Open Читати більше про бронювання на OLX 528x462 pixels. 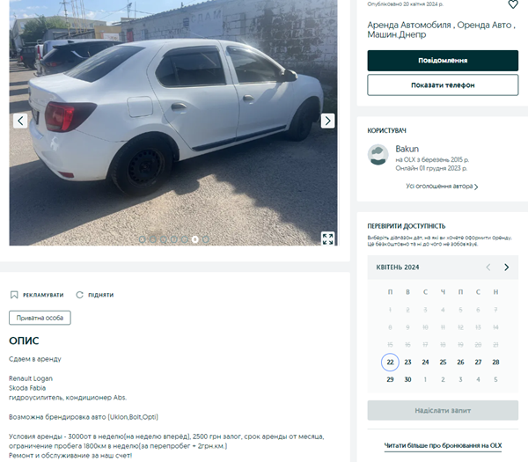(443, 445)
